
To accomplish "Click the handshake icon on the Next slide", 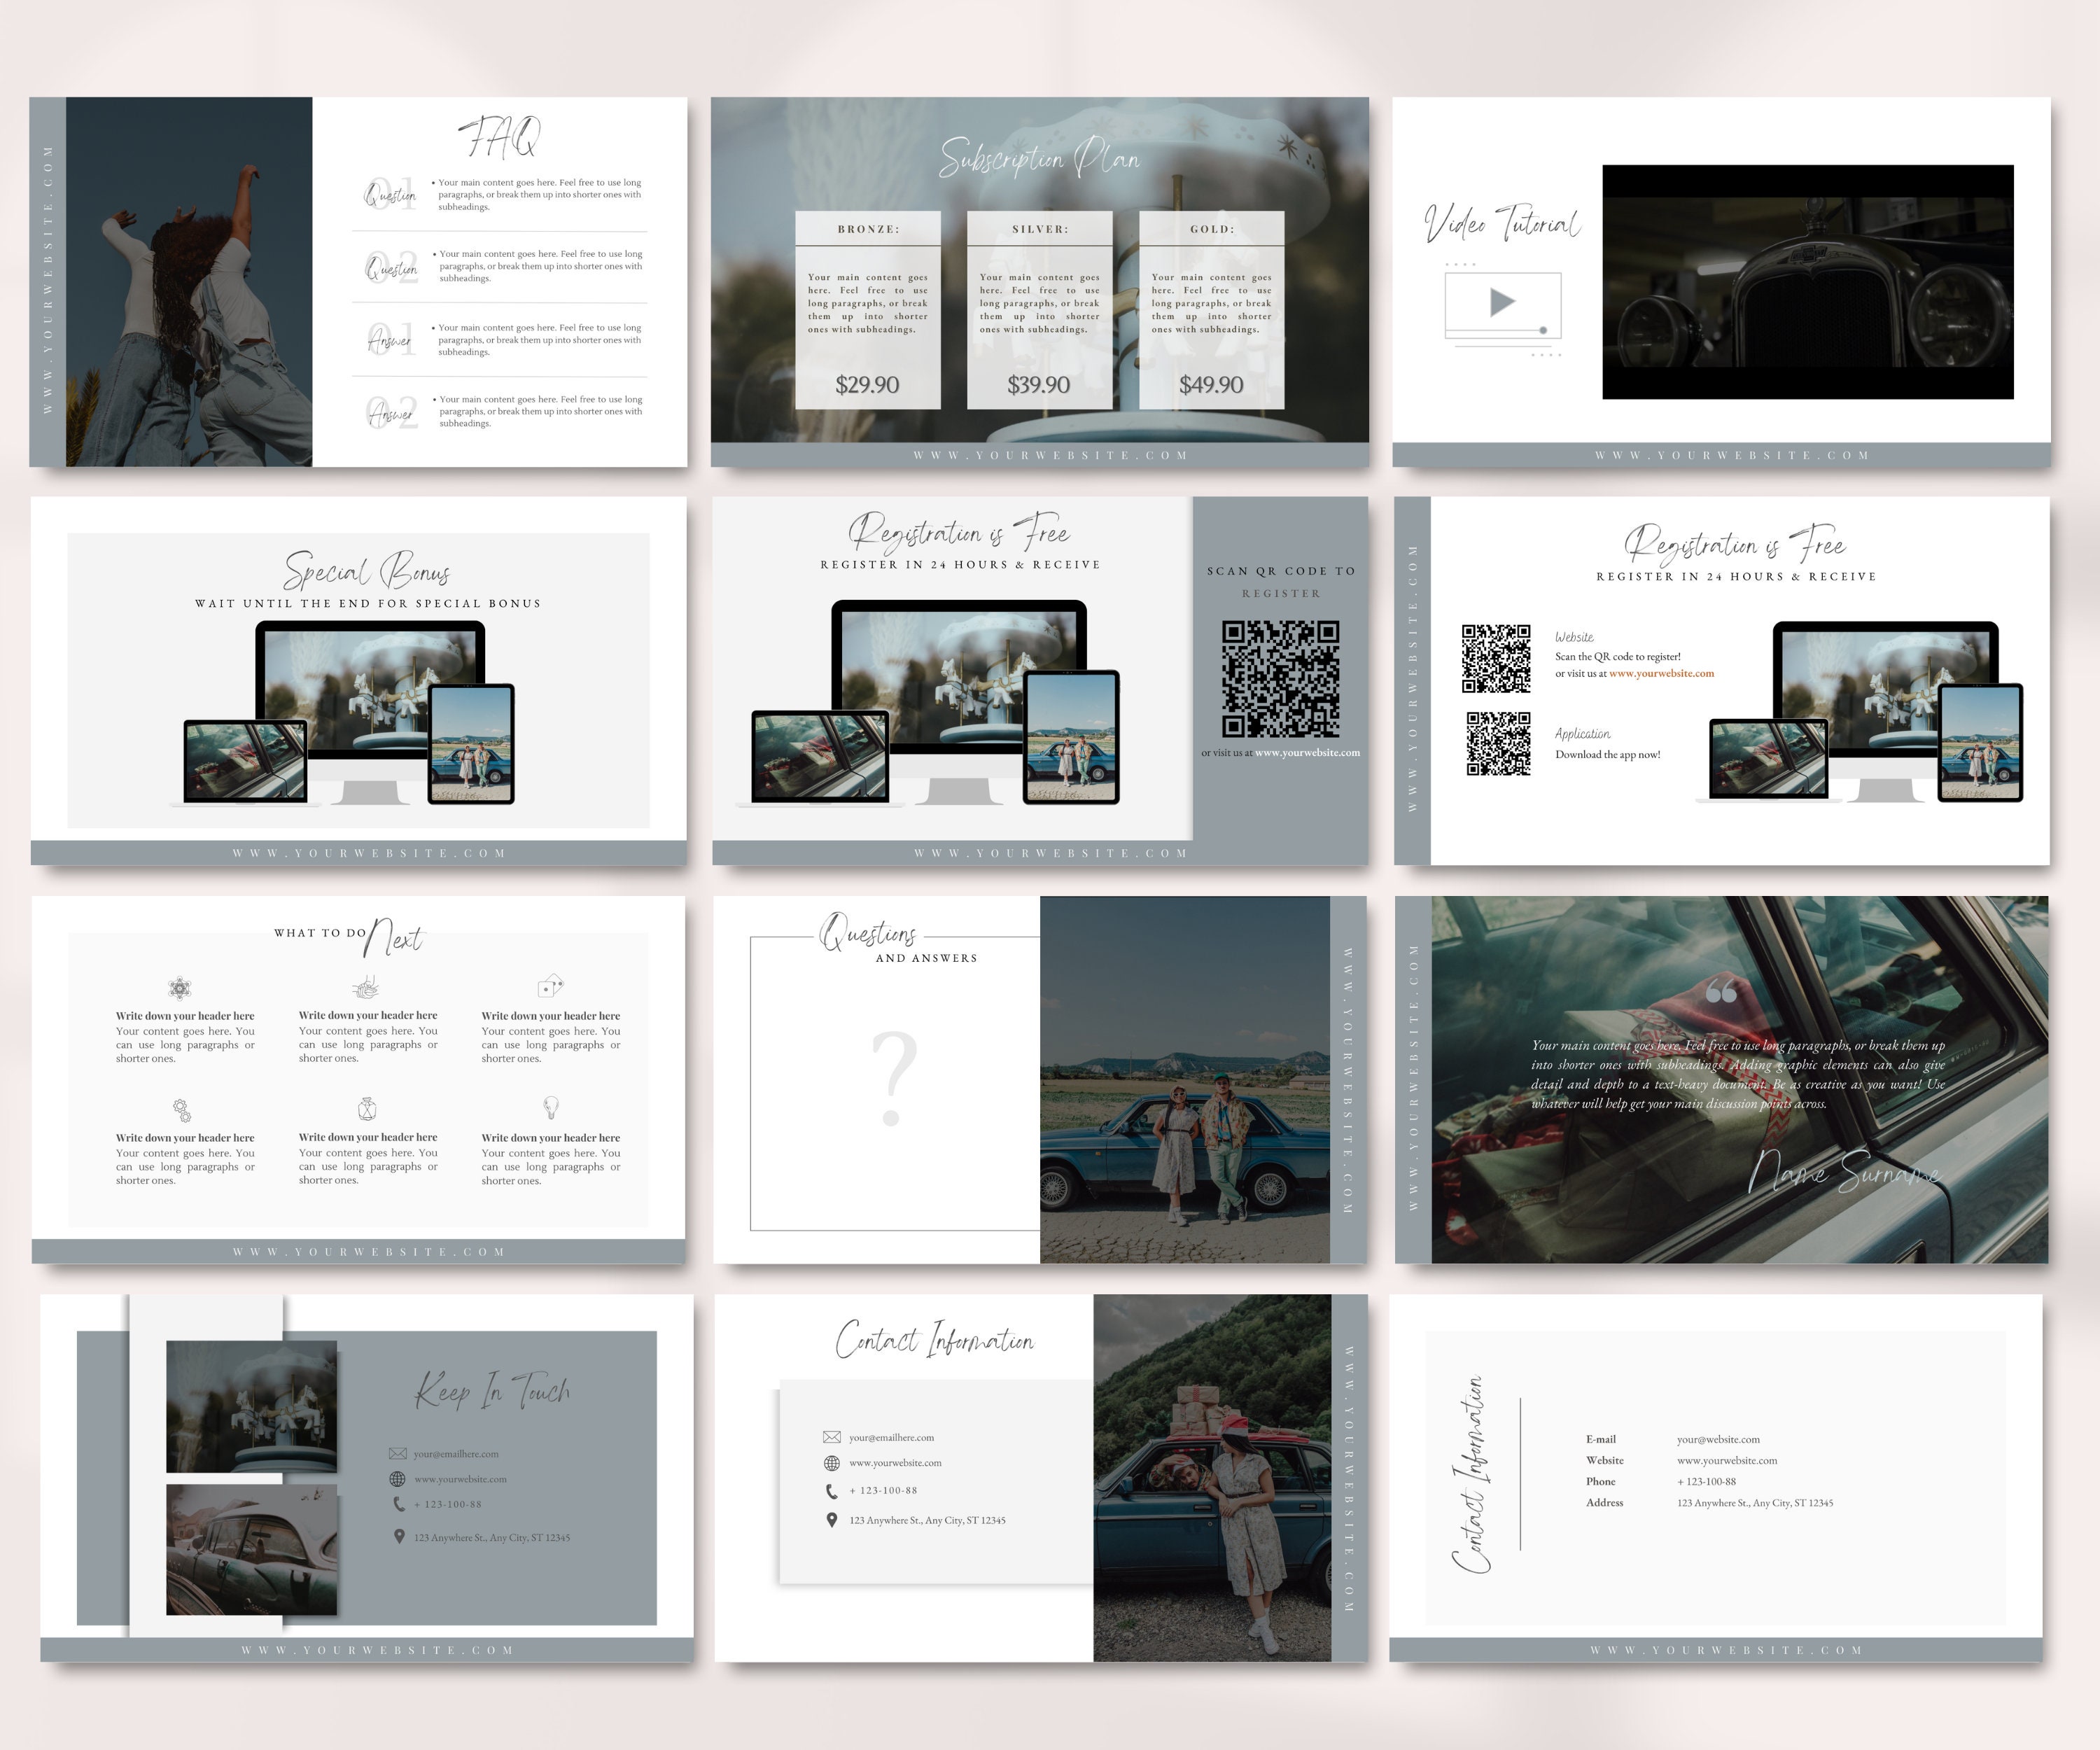I will tap(366, 987).
